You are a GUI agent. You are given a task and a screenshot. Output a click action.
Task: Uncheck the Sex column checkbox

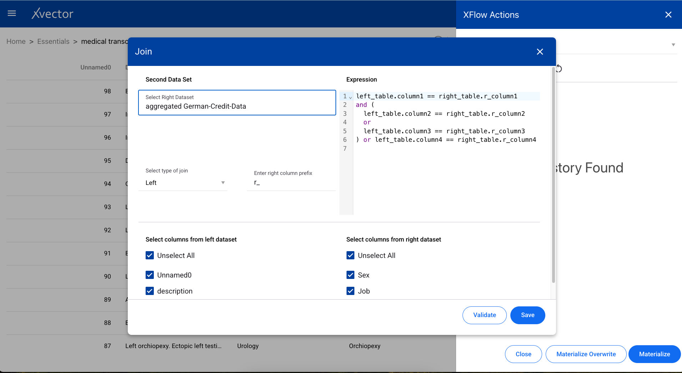[350, 275]
